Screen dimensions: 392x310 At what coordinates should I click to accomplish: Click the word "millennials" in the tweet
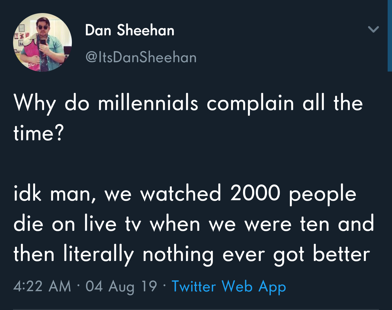tap(148, 103)
